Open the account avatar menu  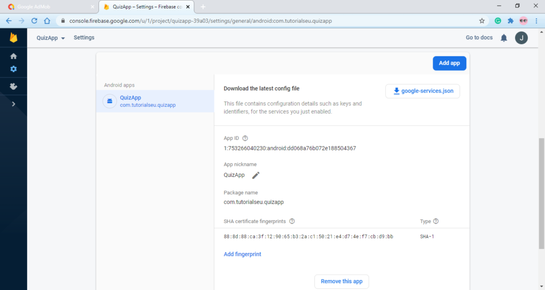[521, 38]
